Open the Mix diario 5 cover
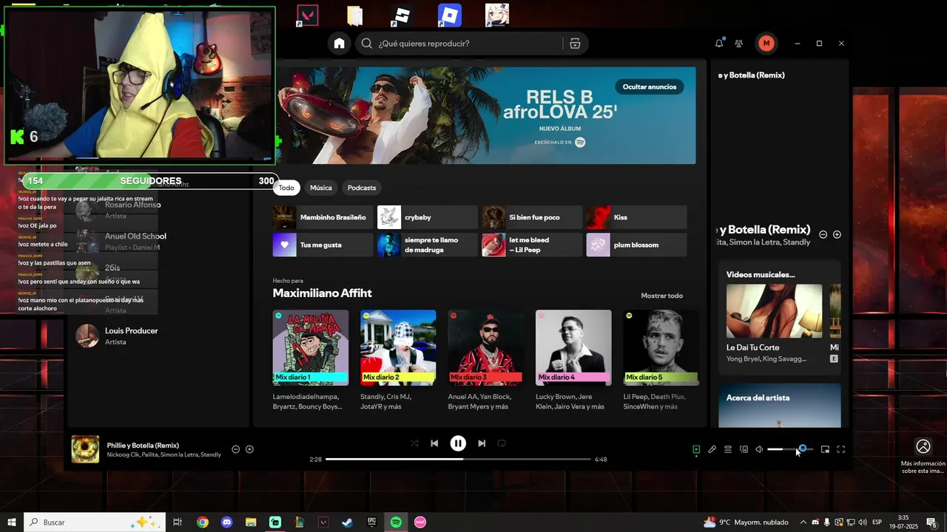947x532 pixels. click(x=661, y=347)
